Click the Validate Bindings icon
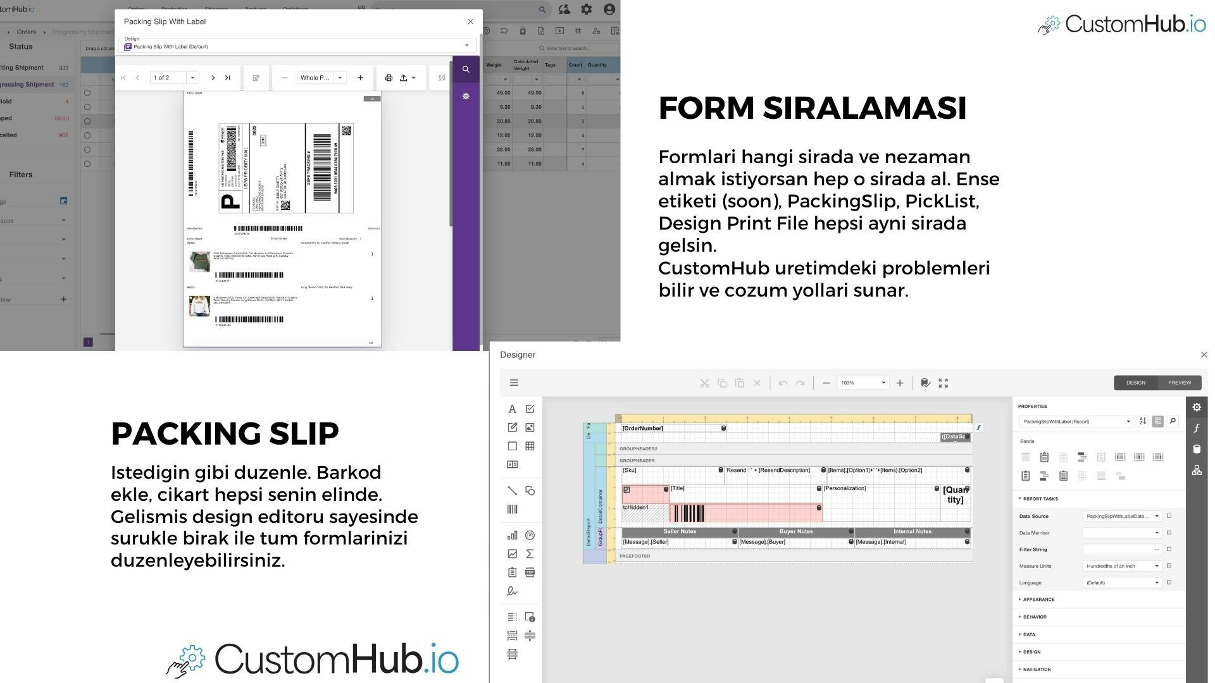1215x683 pixels. click(x=925, y=383)
